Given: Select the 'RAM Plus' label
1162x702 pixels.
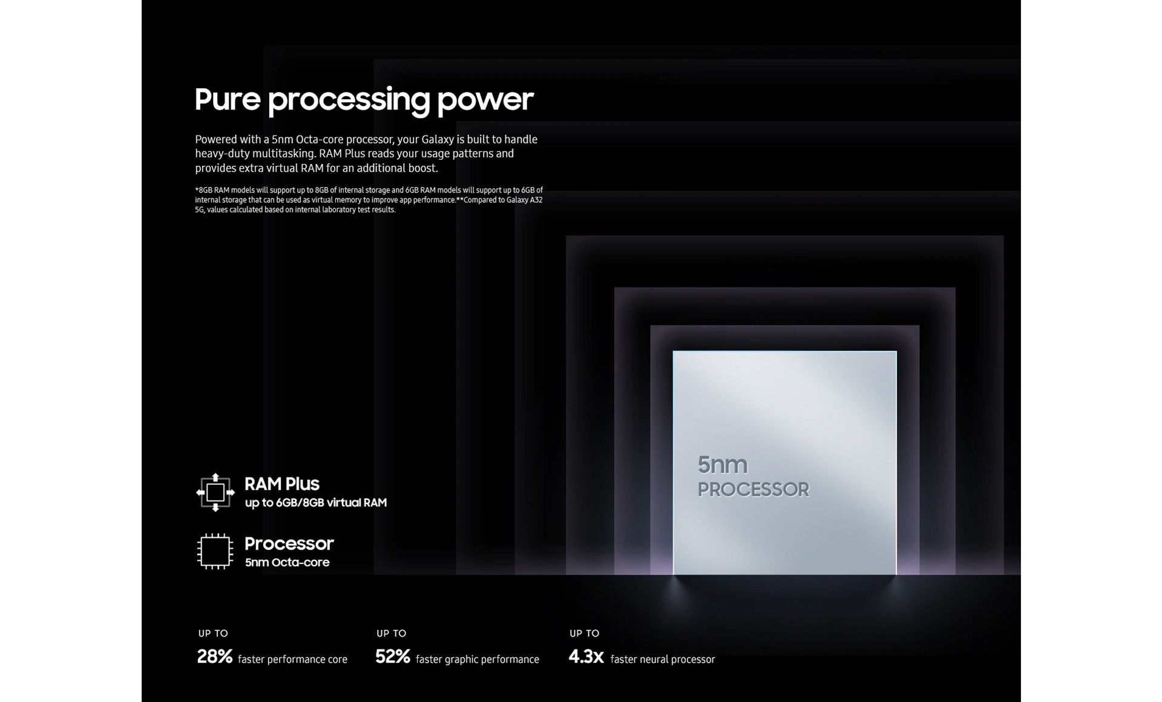Looking at the screenshot, I should [281, 484].
